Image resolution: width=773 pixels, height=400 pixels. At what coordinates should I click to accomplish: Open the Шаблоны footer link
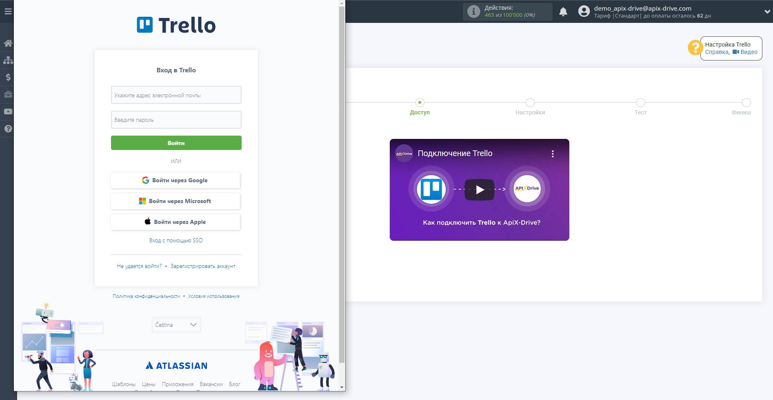tap(124, 384)
